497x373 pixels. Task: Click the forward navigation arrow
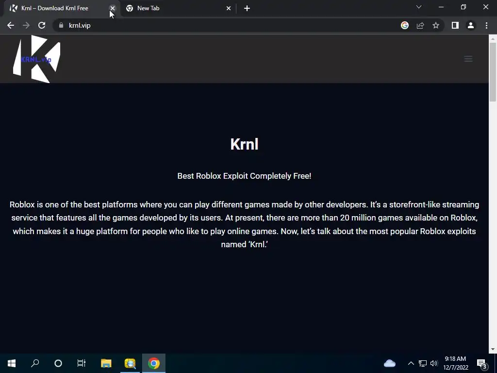tap(26, 25)
